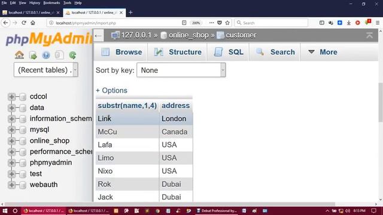Bookmark this page with star icon
This screenshot has width=383, height=215.
(x=227, y=23)
